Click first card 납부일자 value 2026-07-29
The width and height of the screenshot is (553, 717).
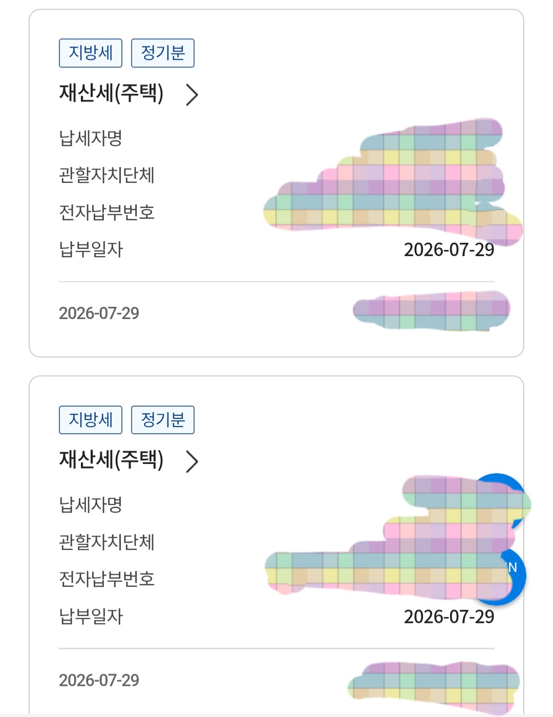coord(449,250)
